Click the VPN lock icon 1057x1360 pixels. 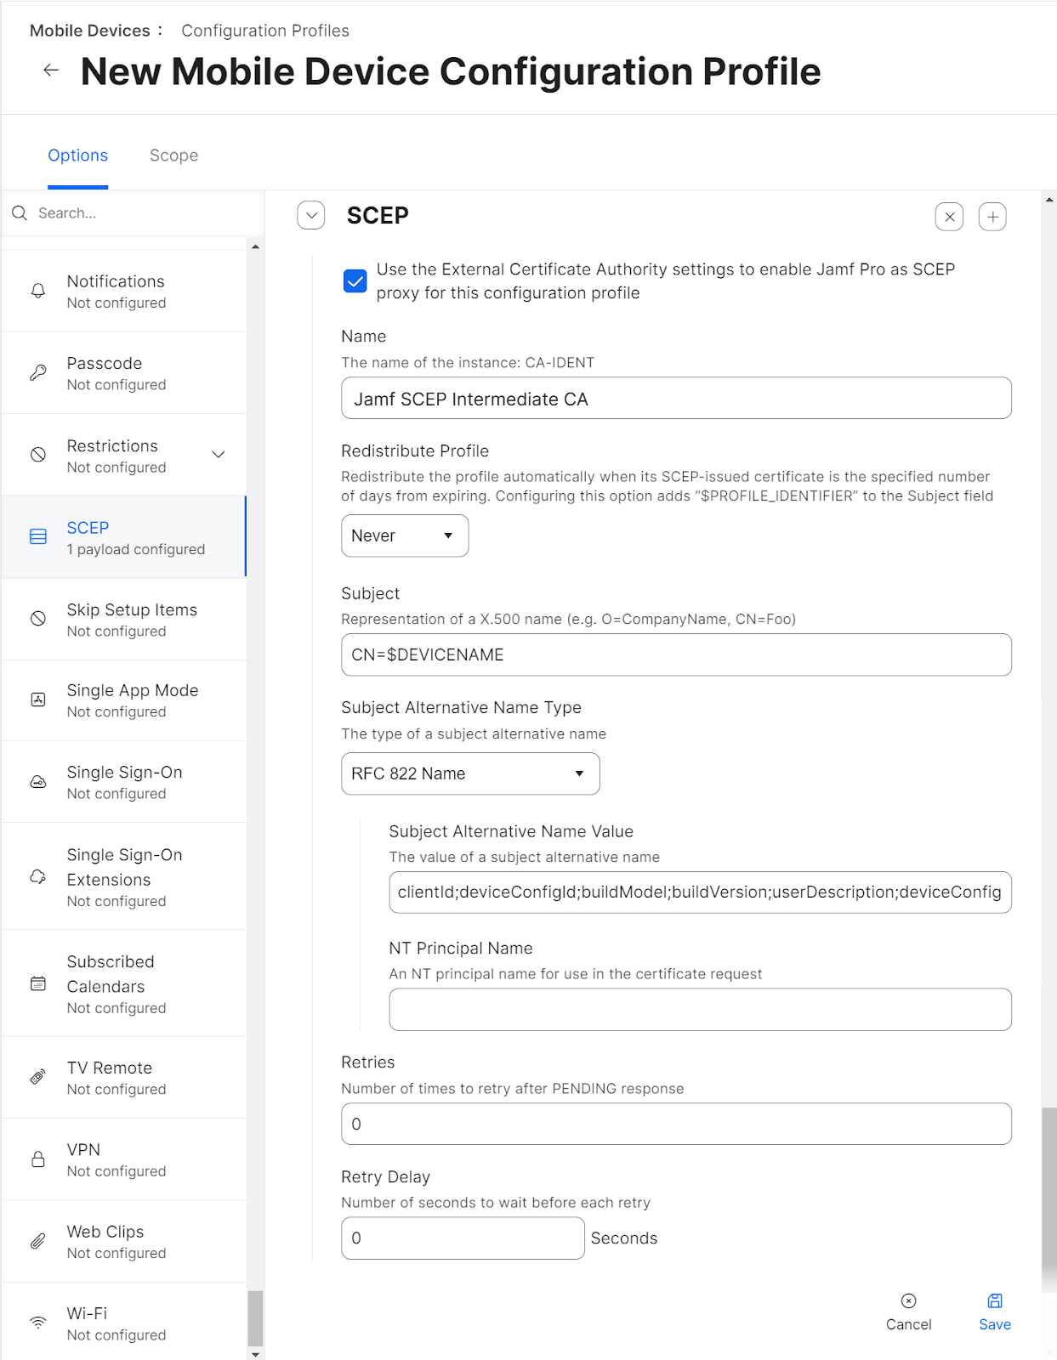coord(38,1159)
